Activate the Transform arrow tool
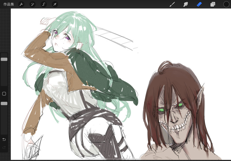This screenshot has height=161, width=231. click(x=55, y=4)
